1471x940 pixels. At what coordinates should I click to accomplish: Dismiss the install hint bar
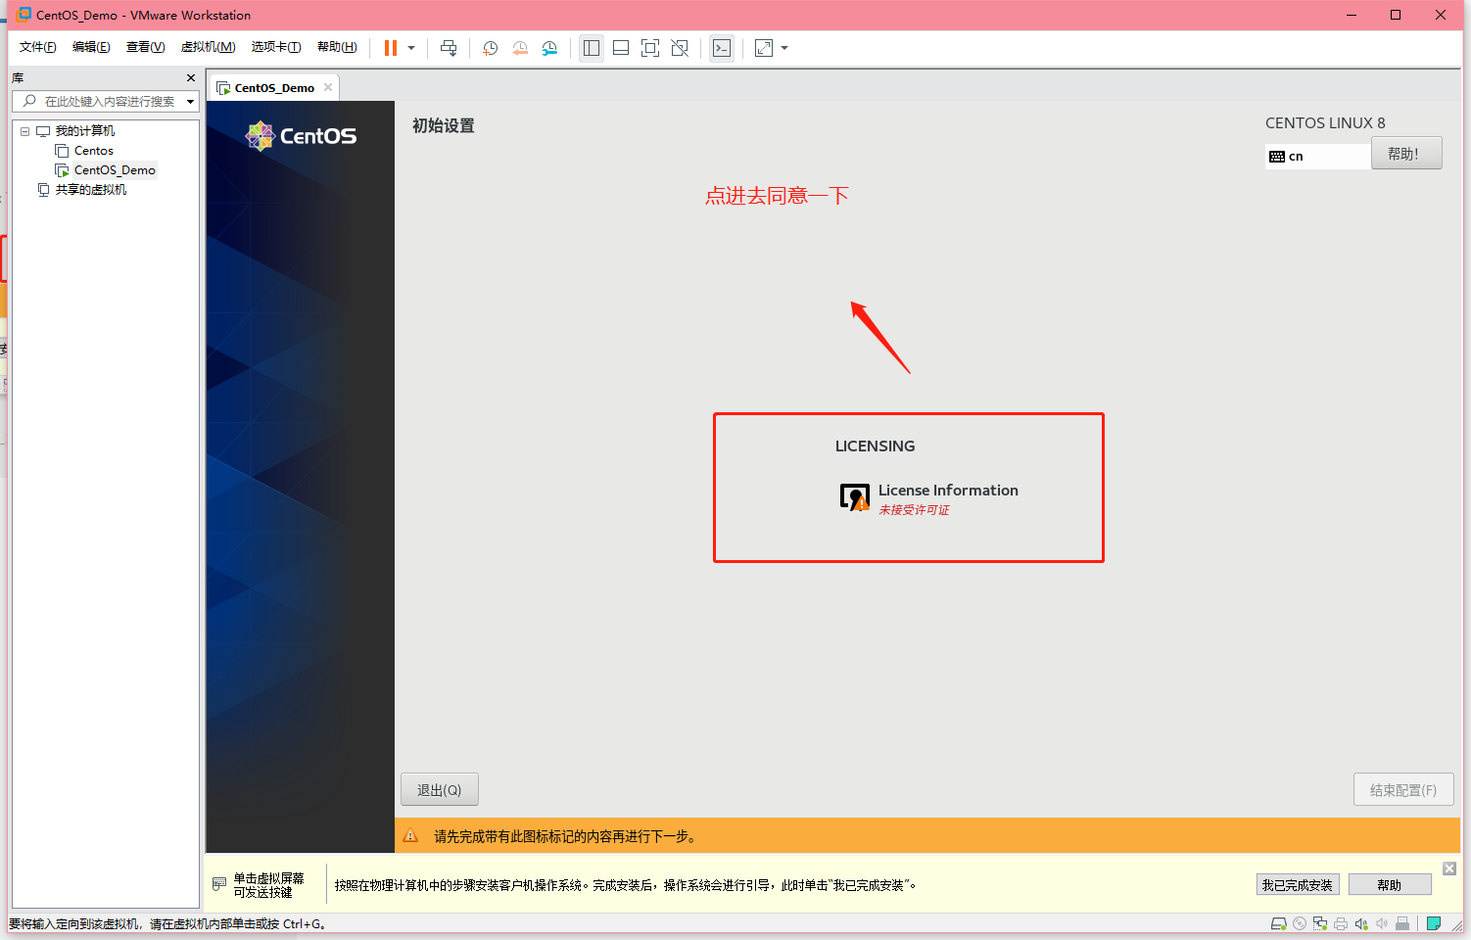pos(1449,869)
